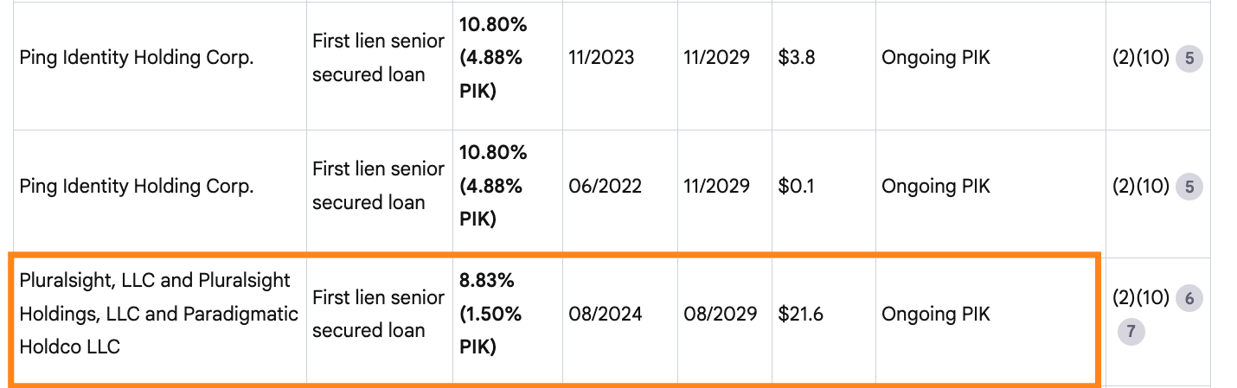Click Ongoing PIK in the 11/2023 Ping Identity row

936,58
